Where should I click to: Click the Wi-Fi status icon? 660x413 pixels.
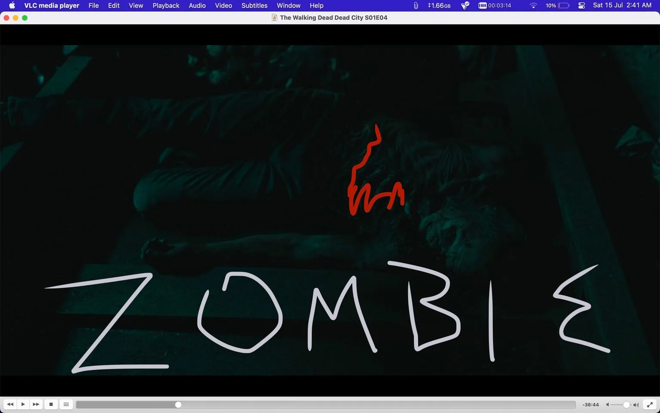click(x=533, y=6)
